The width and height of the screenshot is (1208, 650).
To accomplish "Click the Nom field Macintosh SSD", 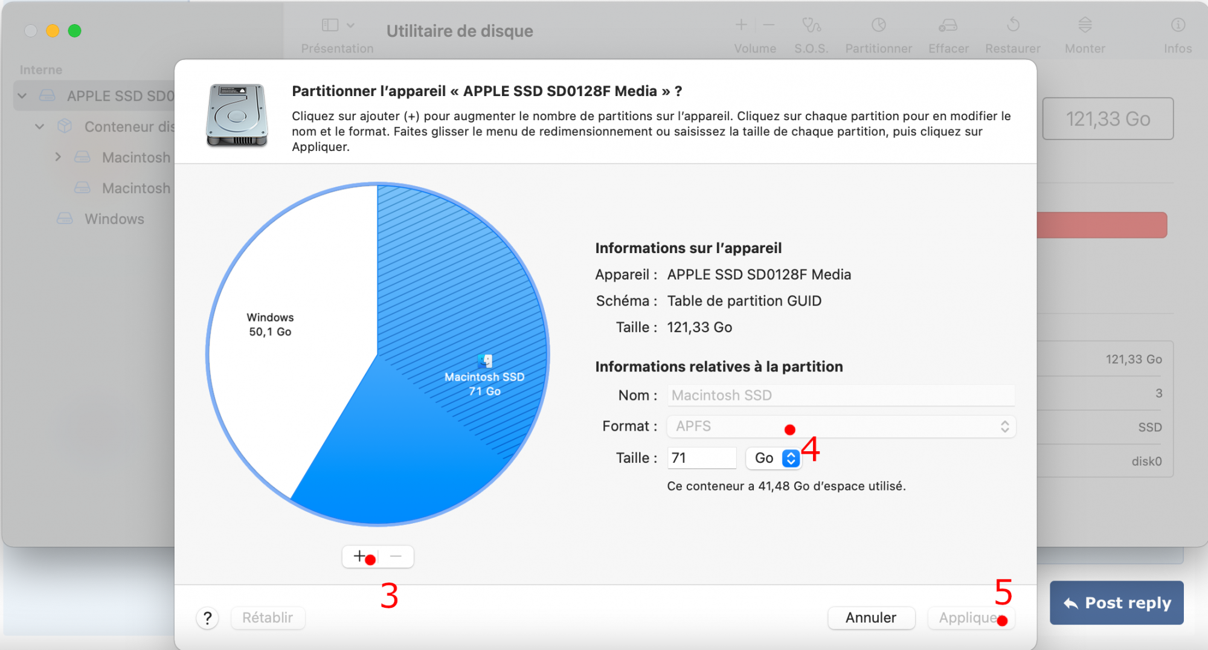I will tap(841, 395).
